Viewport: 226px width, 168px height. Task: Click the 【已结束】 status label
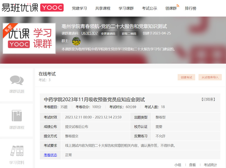(208, 100)
